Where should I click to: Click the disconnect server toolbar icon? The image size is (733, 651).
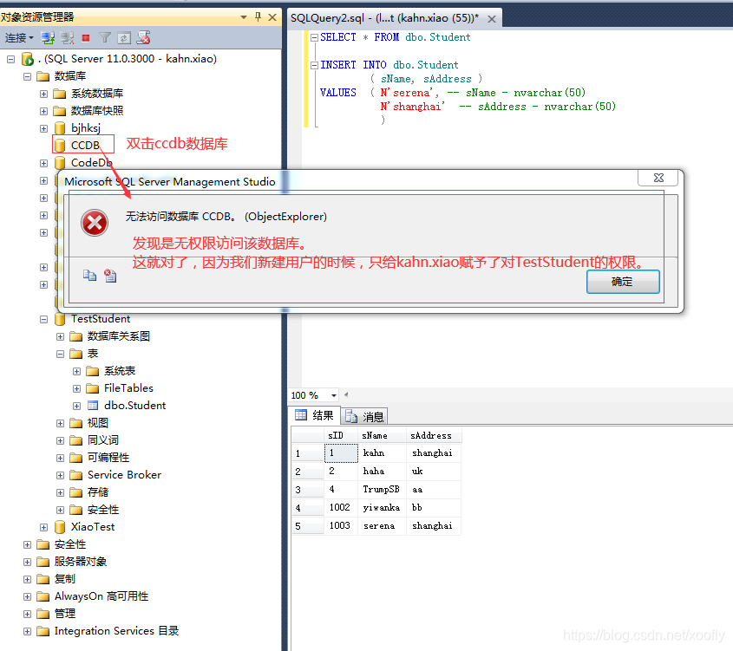tap(68, 38)
